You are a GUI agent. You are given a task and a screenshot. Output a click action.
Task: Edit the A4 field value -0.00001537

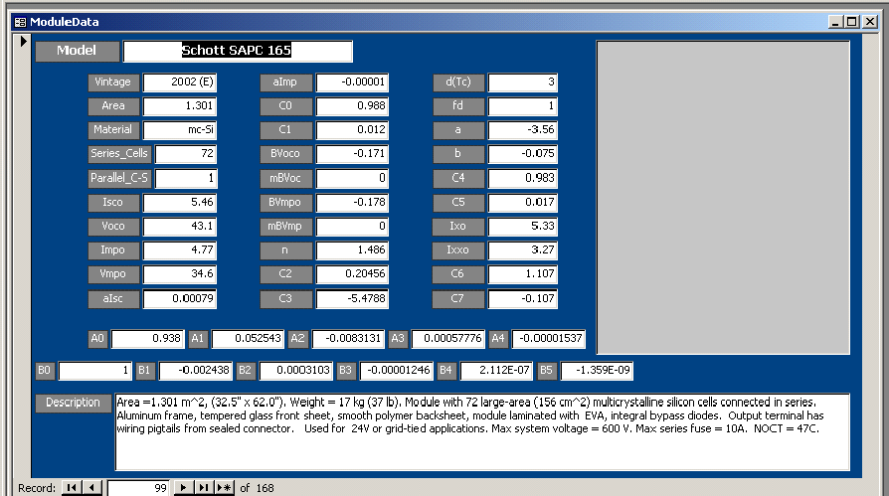point(548,339)
